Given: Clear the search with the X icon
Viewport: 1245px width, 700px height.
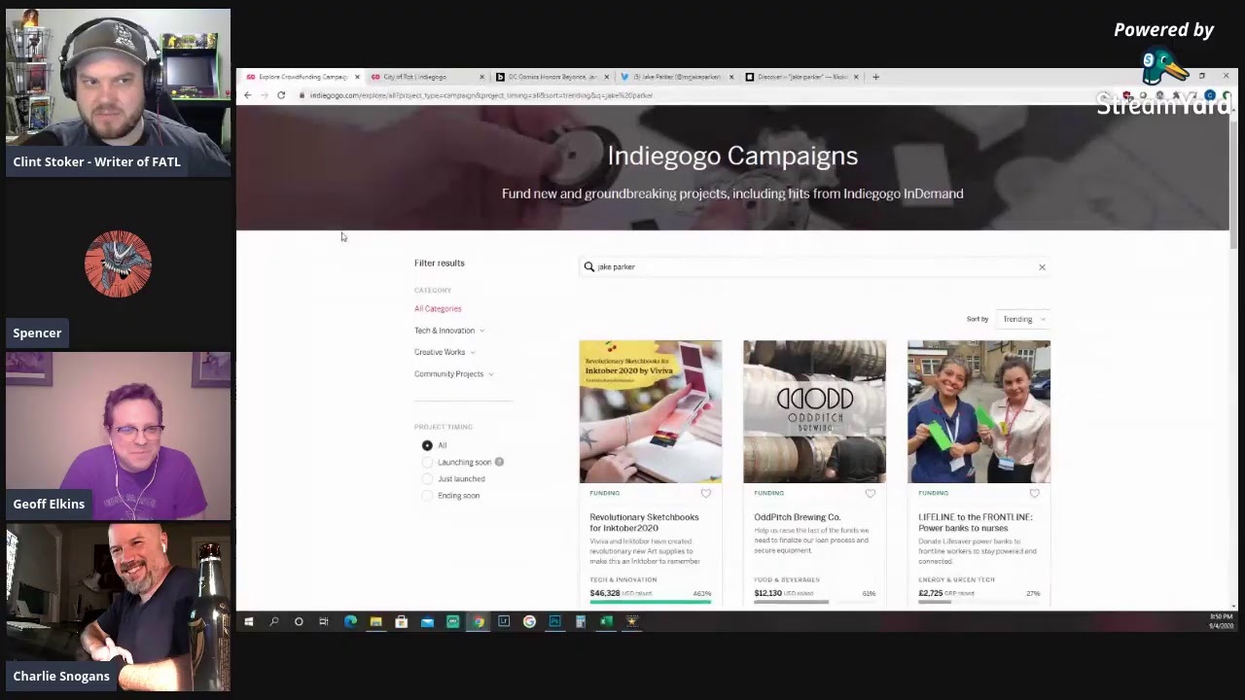Looking at the screenshot, I should [1042, 267].
